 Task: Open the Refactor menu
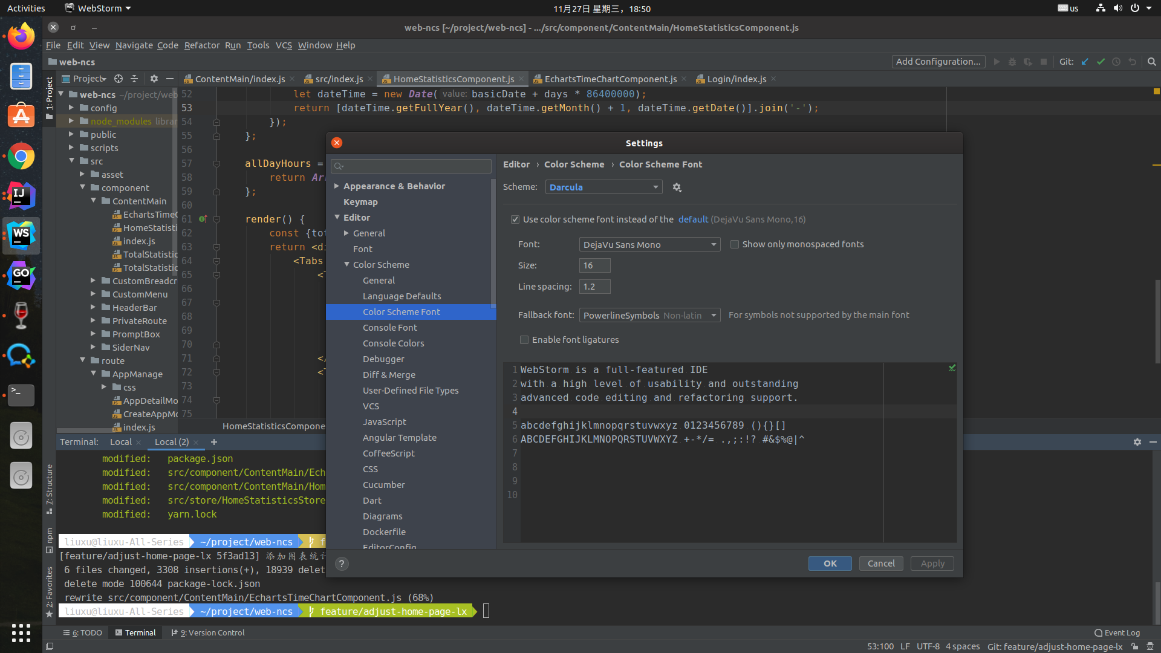201,45
